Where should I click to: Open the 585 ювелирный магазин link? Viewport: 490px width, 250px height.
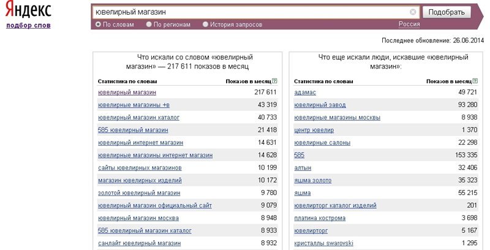(x=133, y=130)
